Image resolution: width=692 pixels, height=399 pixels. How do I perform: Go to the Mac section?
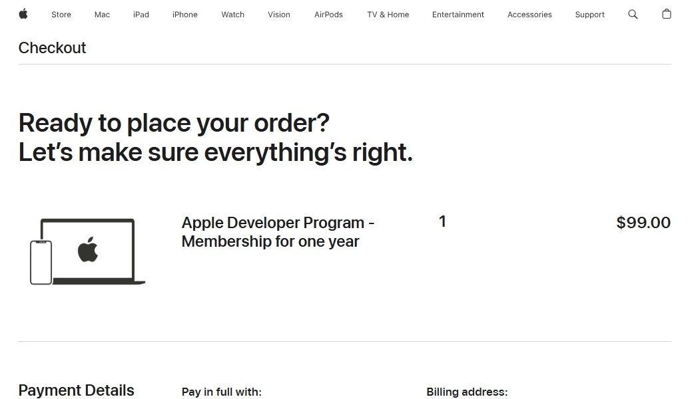[102, 15]
